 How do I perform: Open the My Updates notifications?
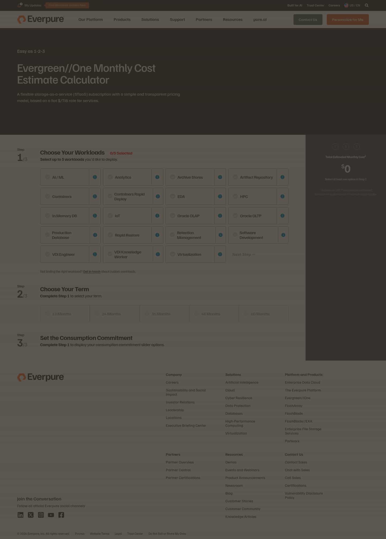[29, 5]
